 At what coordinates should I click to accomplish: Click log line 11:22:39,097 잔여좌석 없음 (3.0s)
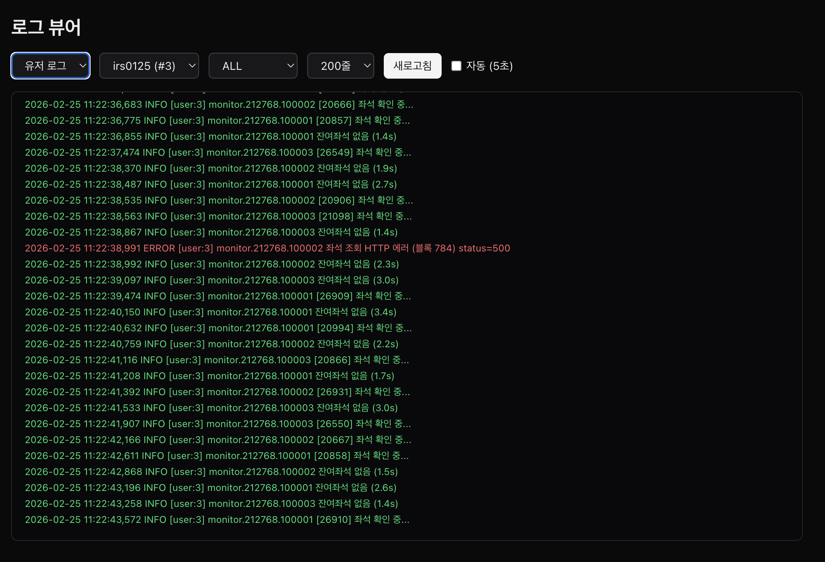[x=211, y=280]
